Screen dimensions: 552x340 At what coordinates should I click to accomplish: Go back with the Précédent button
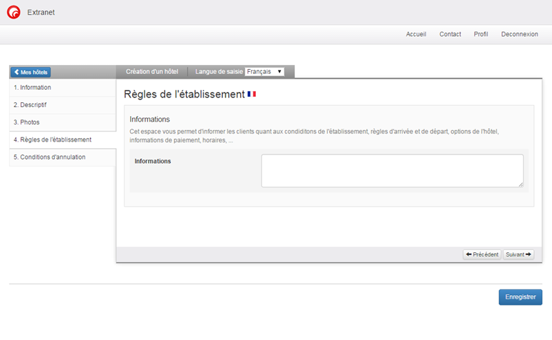pos(481,254)
